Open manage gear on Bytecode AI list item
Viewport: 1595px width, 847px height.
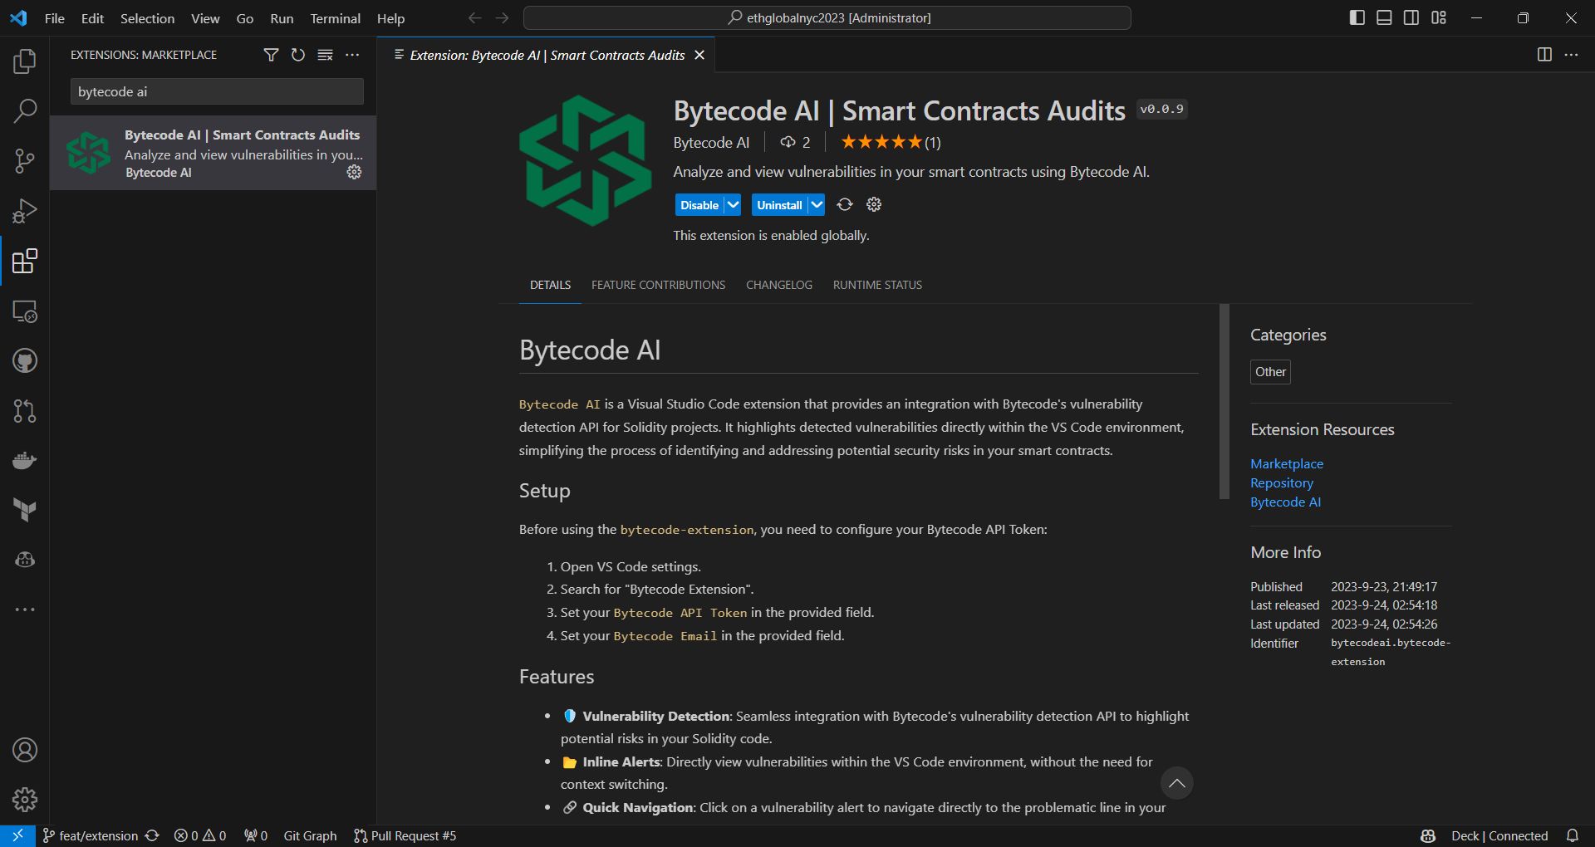pyautogui.click(x=354, y=172)
